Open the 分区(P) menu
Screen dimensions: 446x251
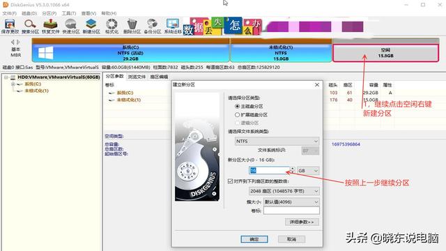pos(49,13)
